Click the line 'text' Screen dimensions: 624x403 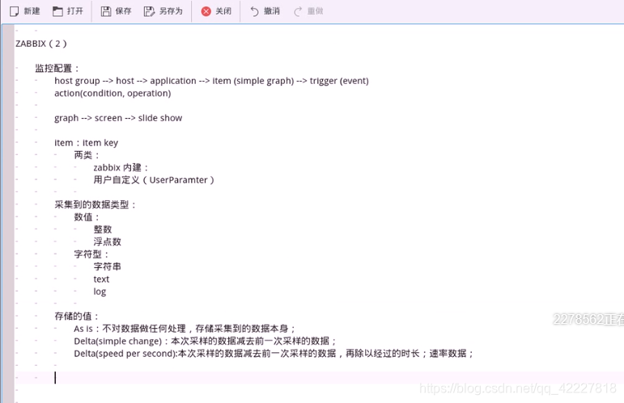pos(101,279)
